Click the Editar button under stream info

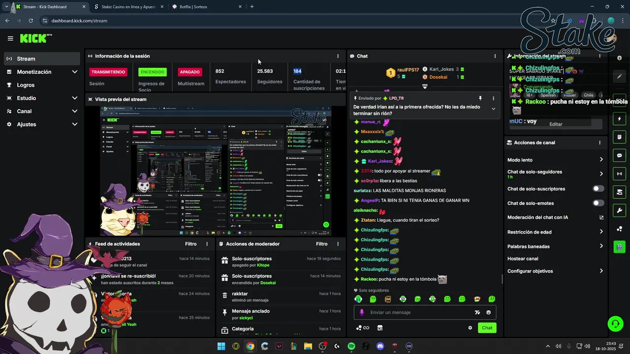556,124
